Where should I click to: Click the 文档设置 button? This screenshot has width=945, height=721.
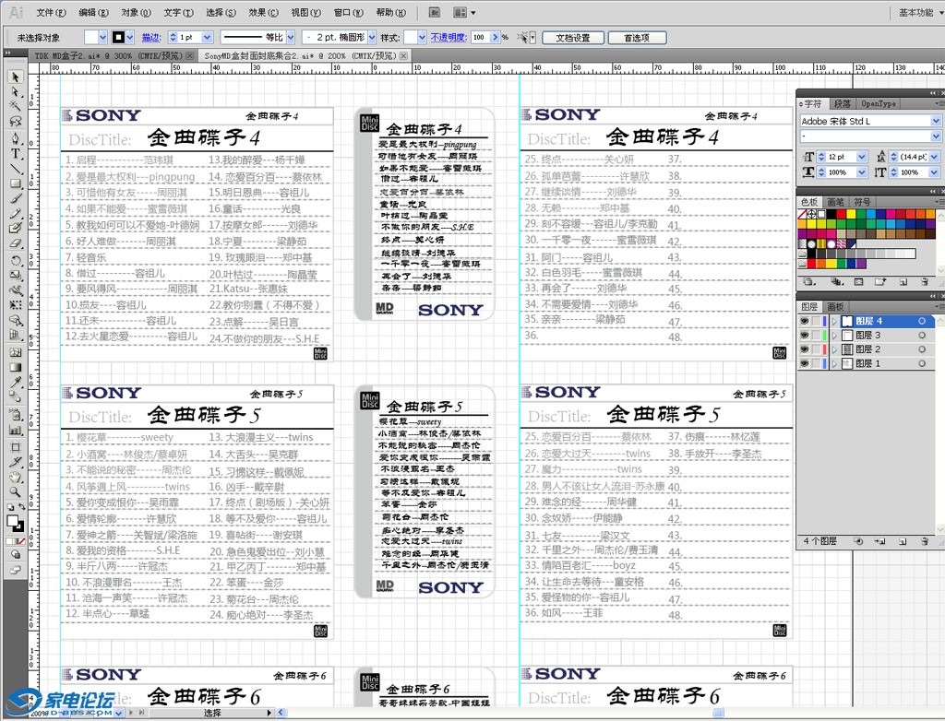point(572,38)
